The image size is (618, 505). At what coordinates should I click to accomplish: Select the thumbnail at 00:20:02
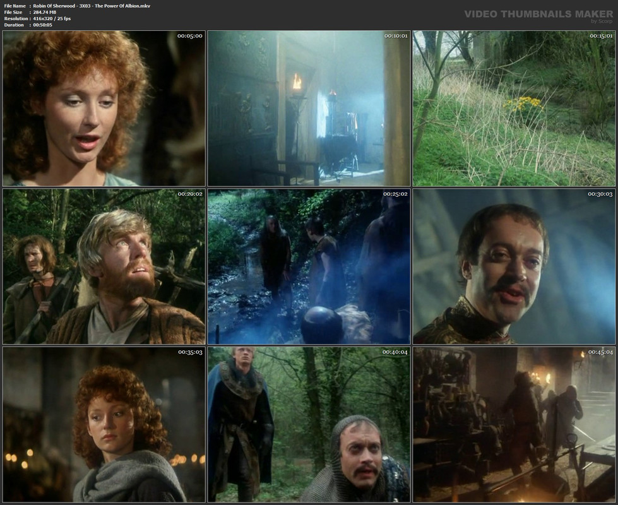(104, 266)
